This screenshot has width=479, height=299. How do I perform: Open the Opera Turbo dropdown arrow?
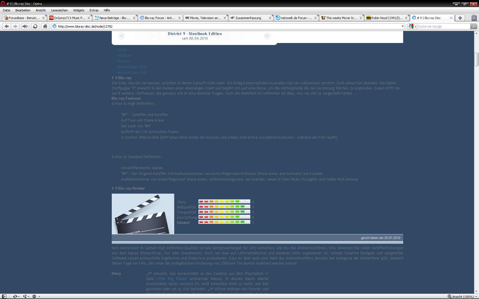coord(39,296)
